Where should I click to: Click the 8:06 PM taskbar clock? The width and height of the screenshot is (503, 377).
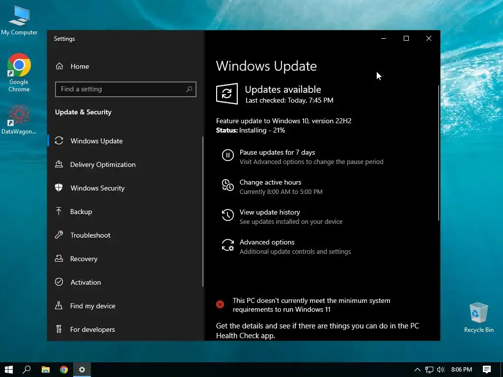[x=461, y=370]
